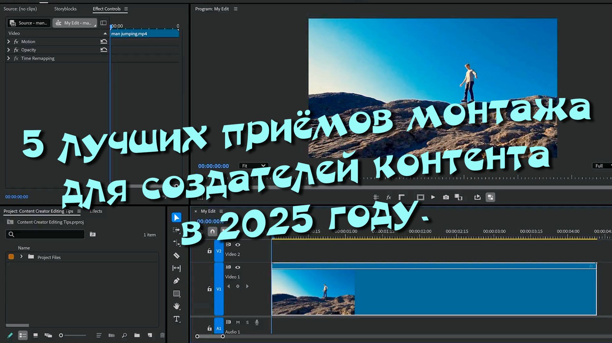Click the New Bin icon in Project panel

tap(137, 335)
